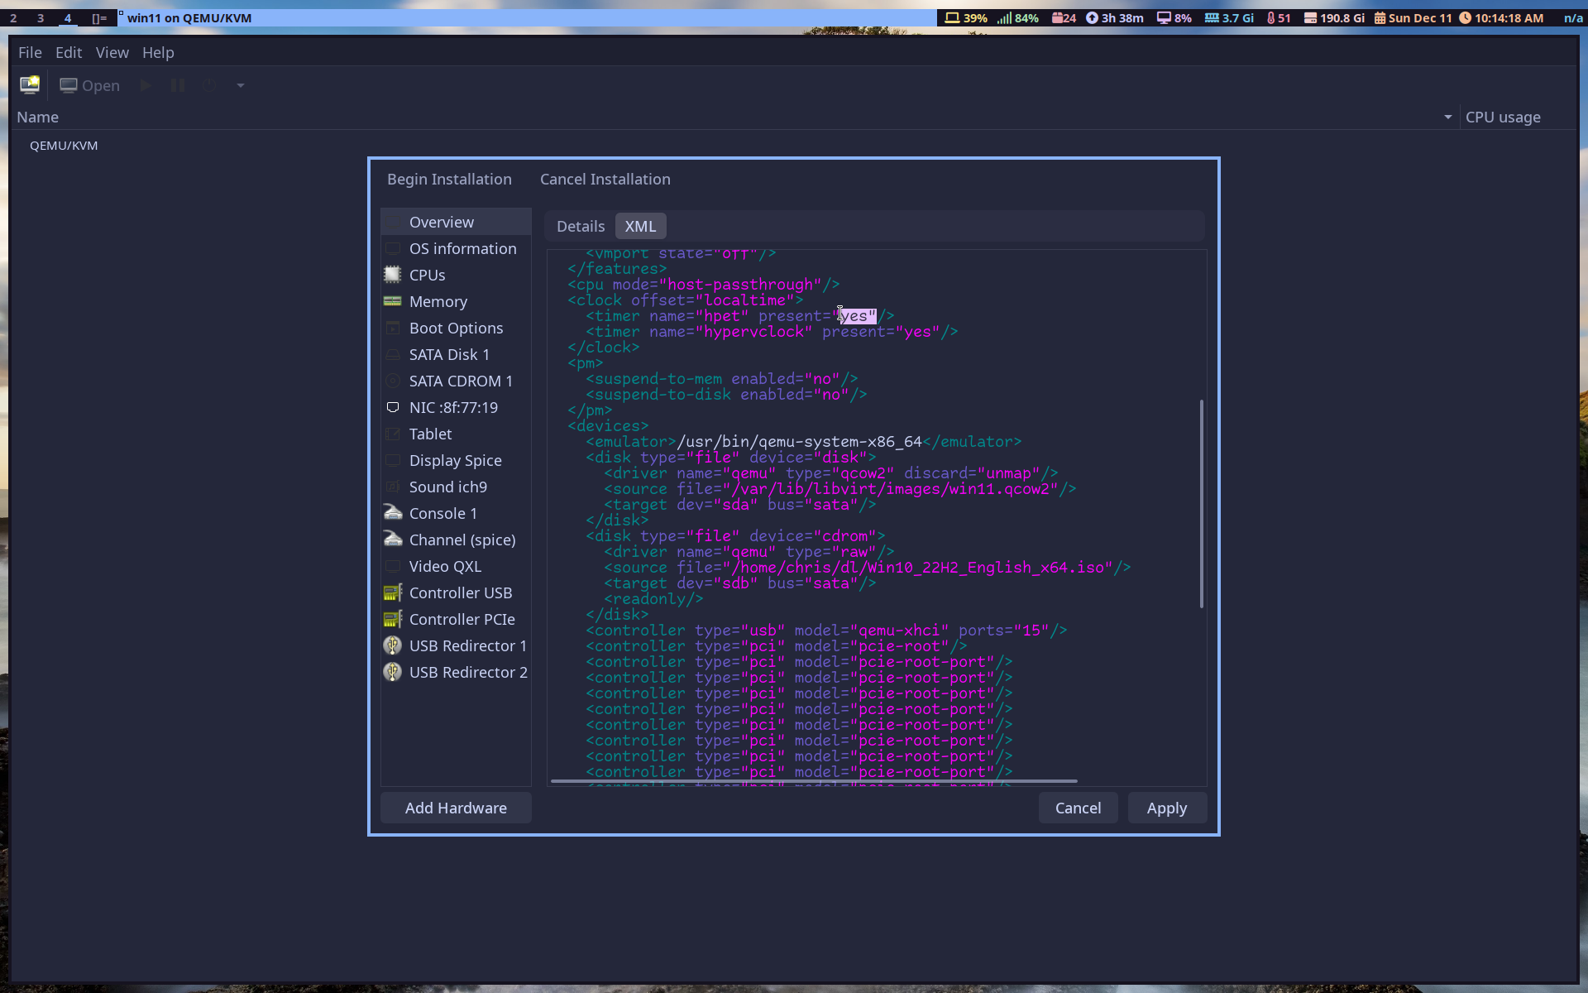Click the Cancel button in the dialog
The width and height of the screenshot is (1588, 993).
[1078, 808]
